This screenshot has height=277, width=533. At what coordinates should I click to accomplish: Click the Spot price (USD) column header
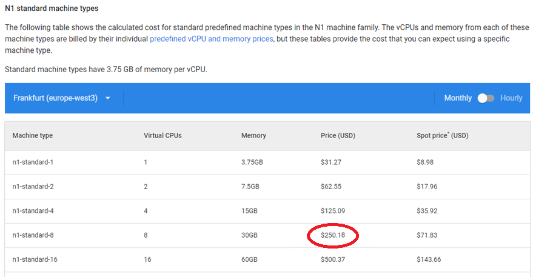coord(443,136)
